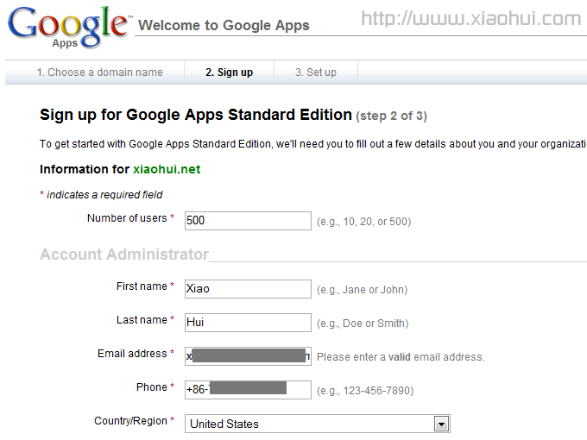
Task: Click the Country/Region dropdown arrow button
Action: 441,424
